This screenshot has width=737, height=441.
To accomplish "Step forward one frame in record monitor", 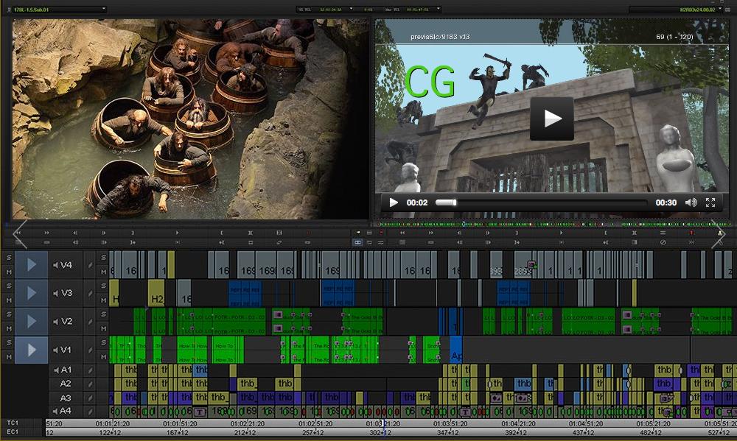I will tap(488, 233).
